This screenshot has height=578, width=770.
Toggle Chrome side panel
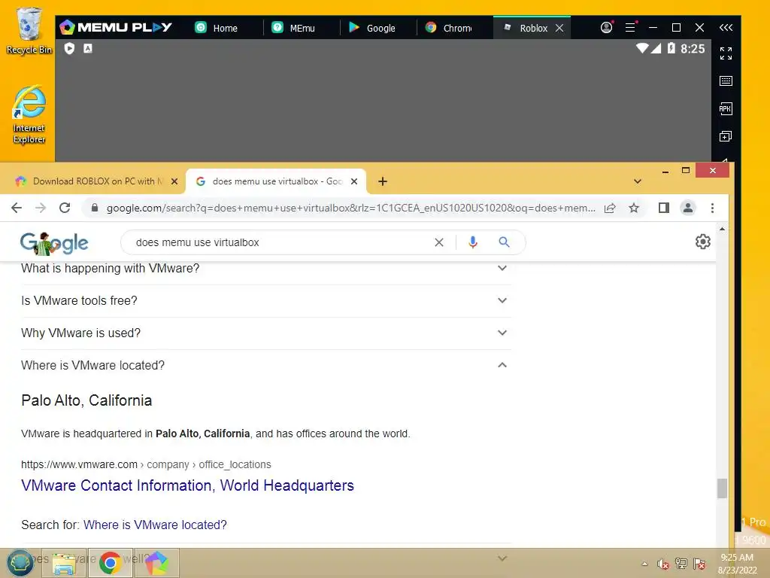(664, 208)
